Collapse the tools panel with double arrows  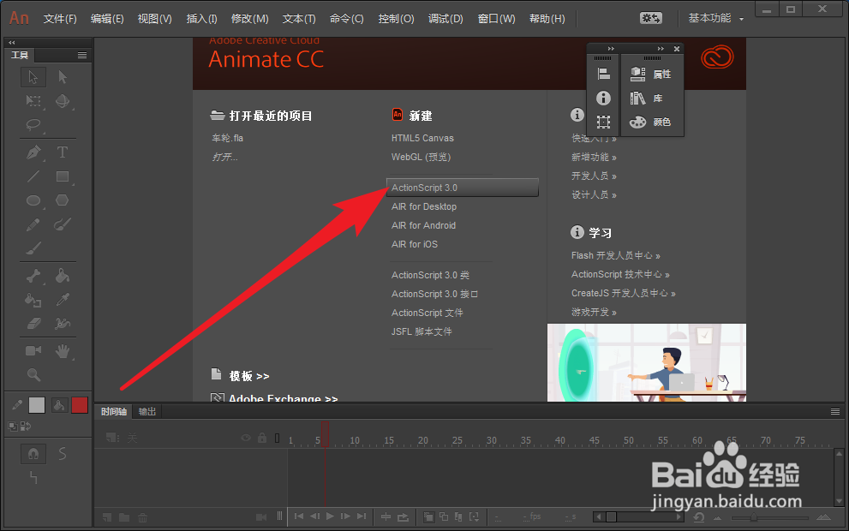(x=11, y=42)
